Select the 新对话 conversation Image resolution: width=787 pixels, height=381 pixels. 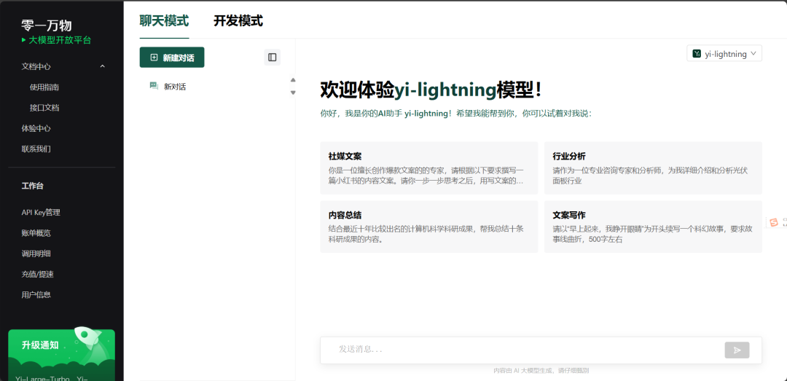pos(175,87)
